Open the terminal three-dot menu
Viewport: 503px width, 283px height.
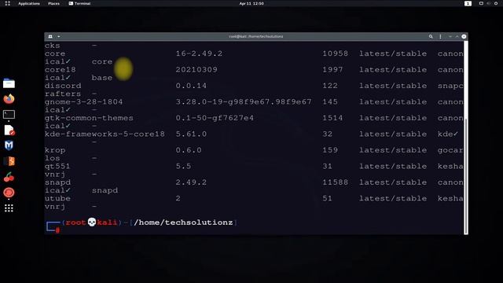(x=440, y=37)
